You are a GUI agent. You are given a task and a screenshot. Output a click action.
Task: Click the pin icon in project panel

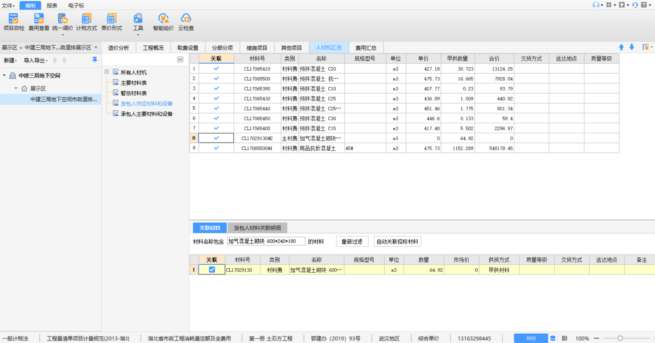(x=94, y=60)
